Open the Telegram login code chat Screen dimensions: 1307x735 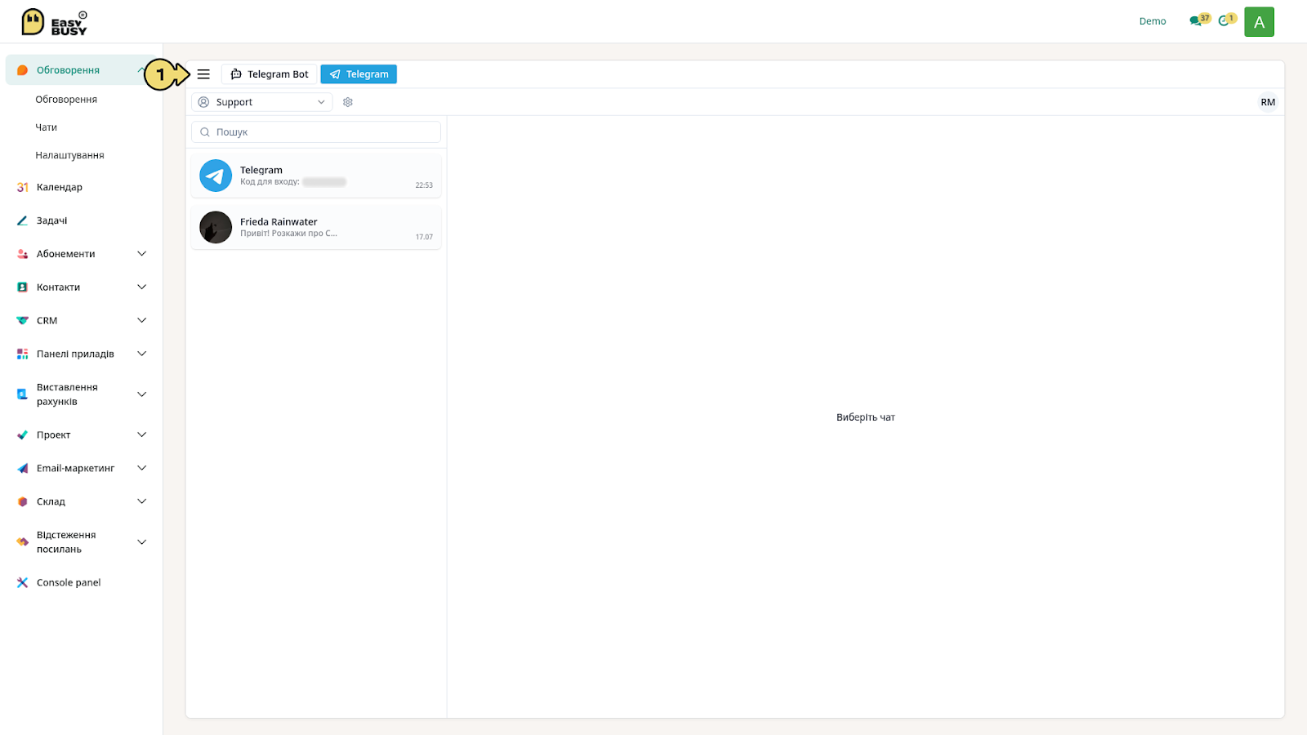coord(316,176)
